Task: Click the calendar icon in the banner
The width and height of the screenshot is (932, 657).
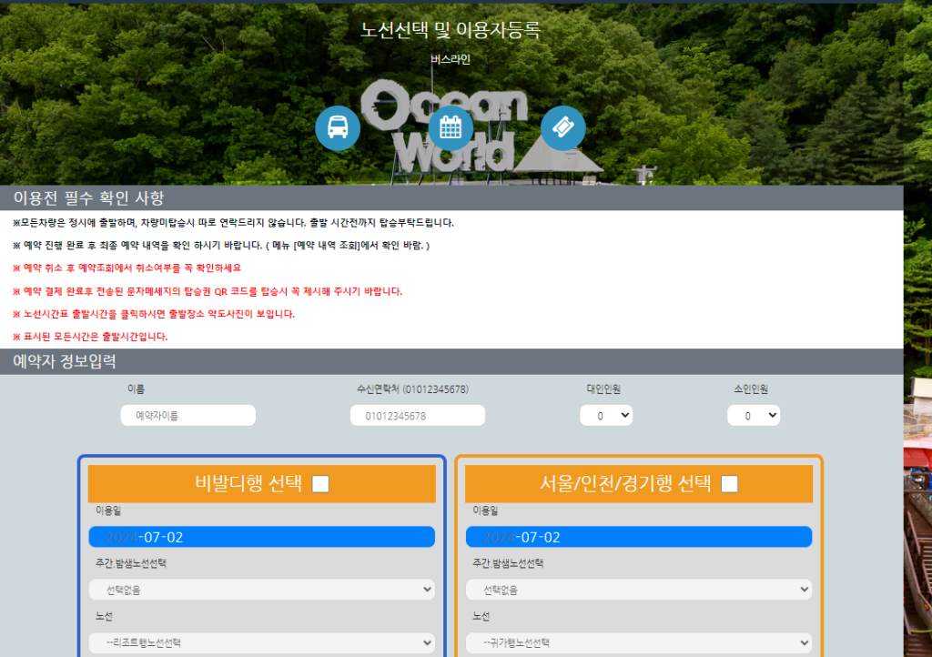Action: tap(450, 127)
